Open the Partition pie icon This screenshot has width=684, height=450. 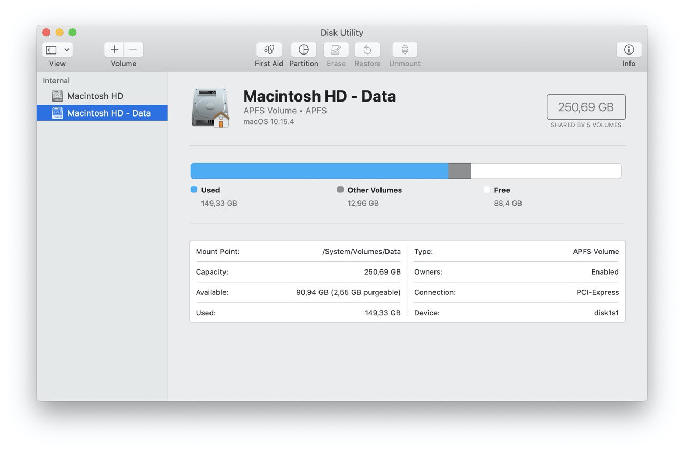(304, 50)
